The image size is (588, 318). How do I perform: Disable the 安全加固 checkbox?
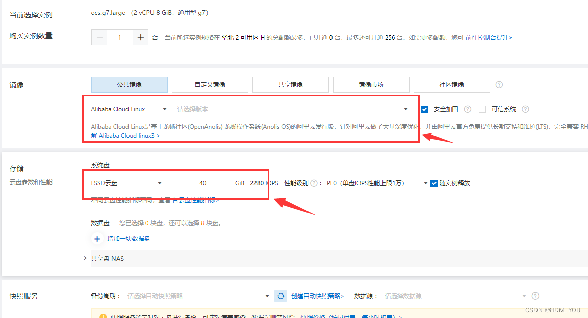click(425, 109)
